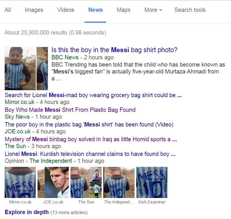
Task: Open JOE.co.uk 'poor boy in the plastic bag' headline
Action: coord(89,125)
